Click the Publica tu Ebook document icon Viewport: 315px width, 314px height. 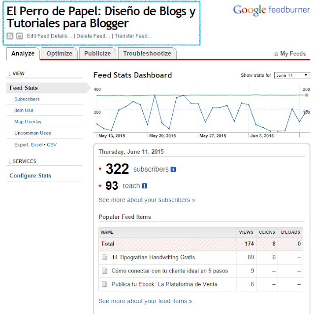pos(104,284)
